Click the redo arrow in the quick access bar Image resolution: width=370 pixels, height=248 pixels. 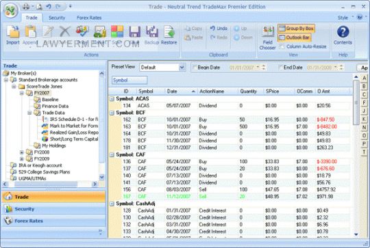tap(58, 6)
